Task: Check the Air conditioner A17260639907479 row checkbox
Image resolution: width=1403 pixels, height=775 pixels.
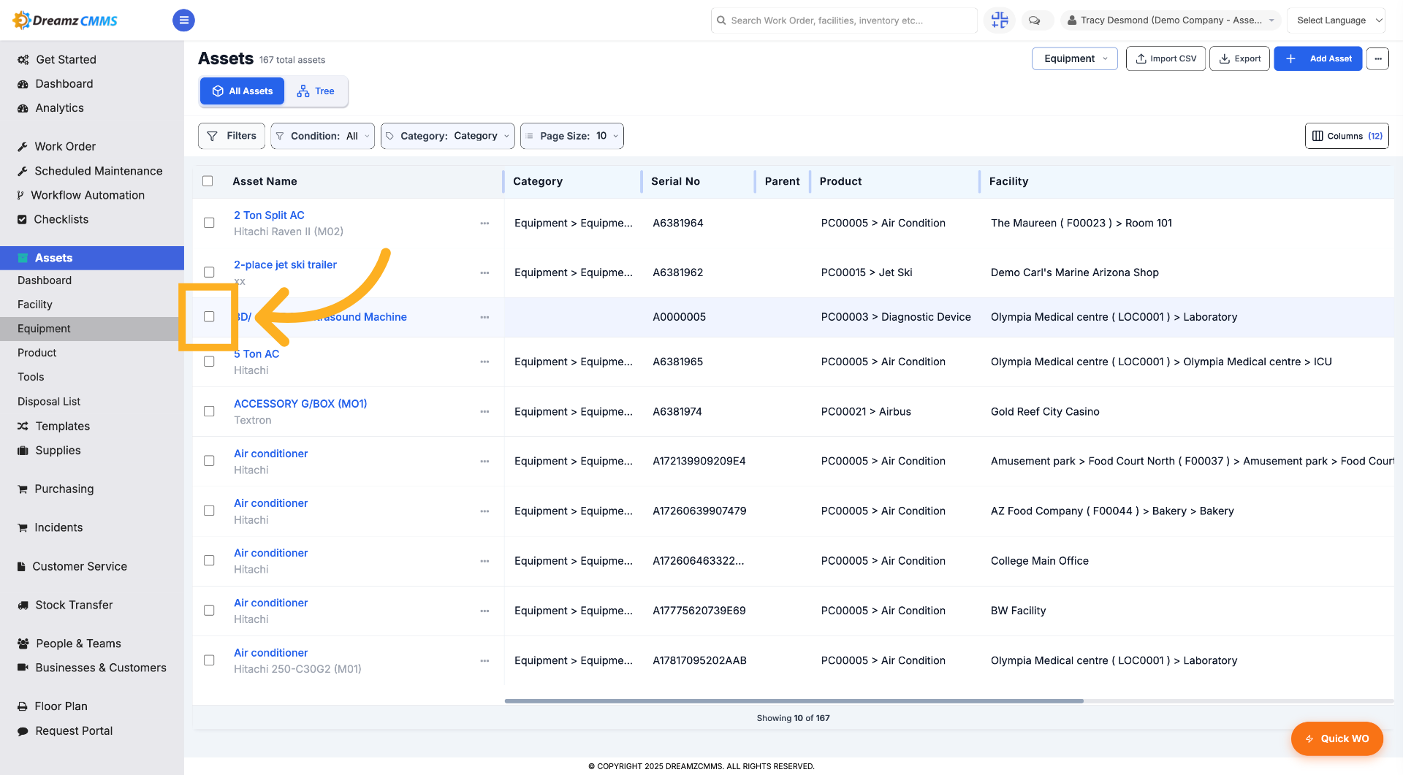Action: pos(209,511)
